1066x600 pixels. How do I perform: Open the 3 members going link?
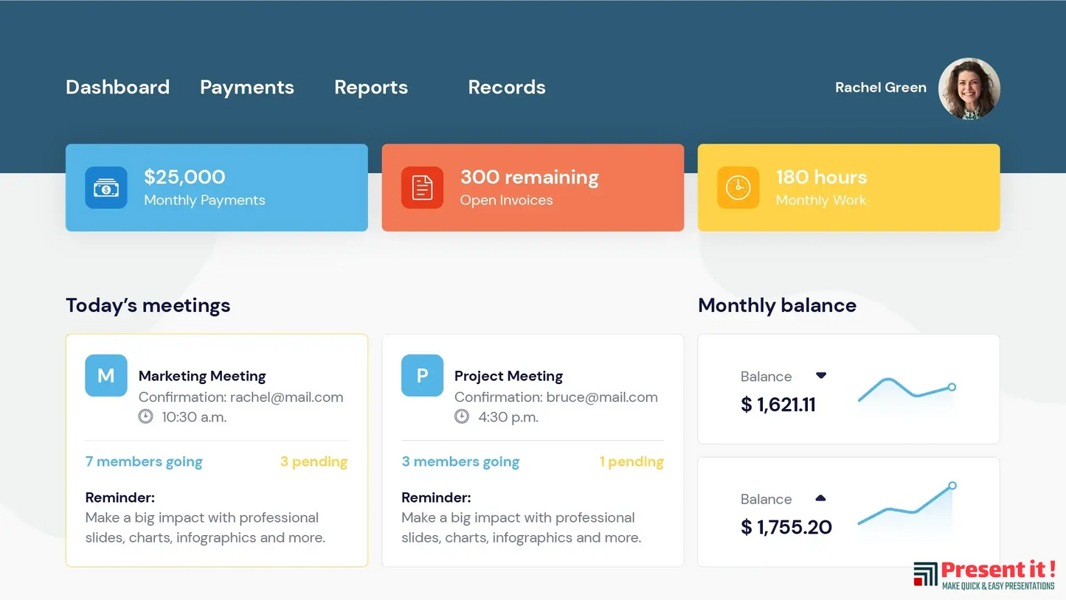click(x=460, y=461)
